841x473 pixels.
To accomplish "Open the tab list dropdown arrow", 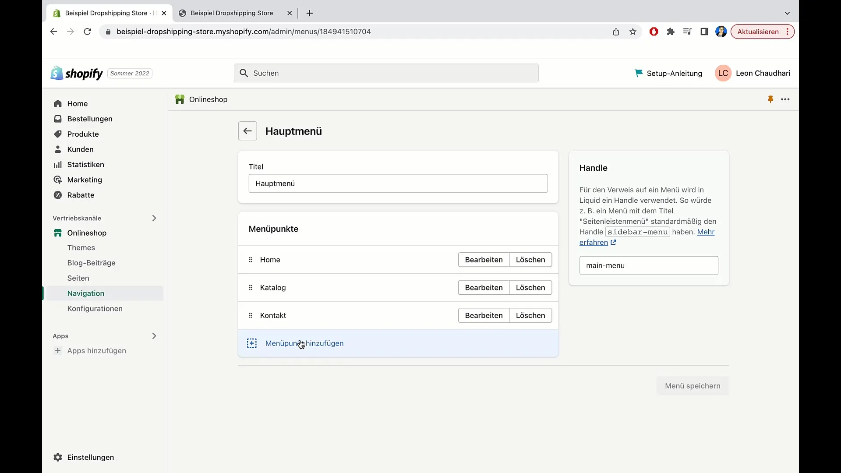I will 787,13.
